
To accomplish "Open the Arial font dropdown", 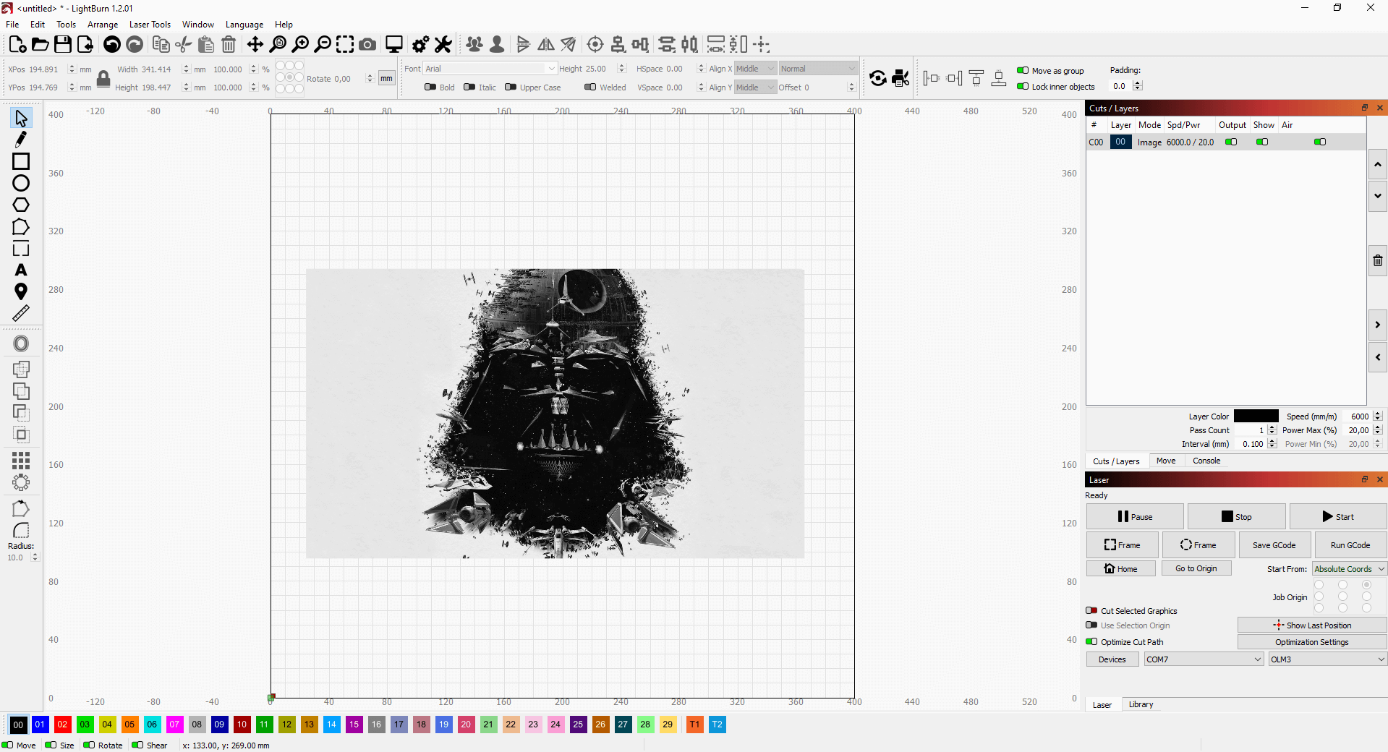I will click(490, 69).
